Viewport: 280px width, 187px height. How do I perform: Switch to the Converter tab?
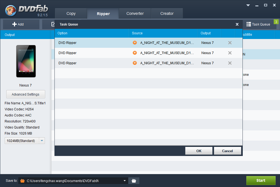click(135, 13)
